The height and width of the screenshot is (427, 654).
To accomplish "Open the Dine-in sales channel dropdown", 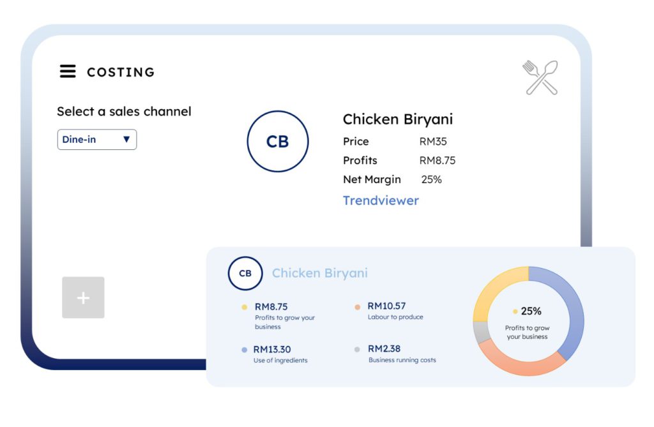I will [x=96, y=140].
